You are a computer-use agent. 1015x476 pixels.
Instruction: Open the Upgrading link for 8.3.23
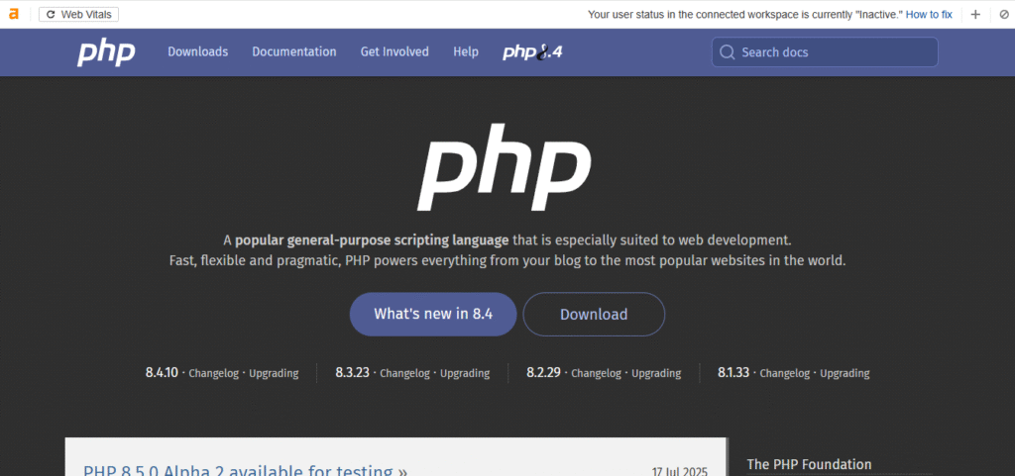[x=465, y=373]
